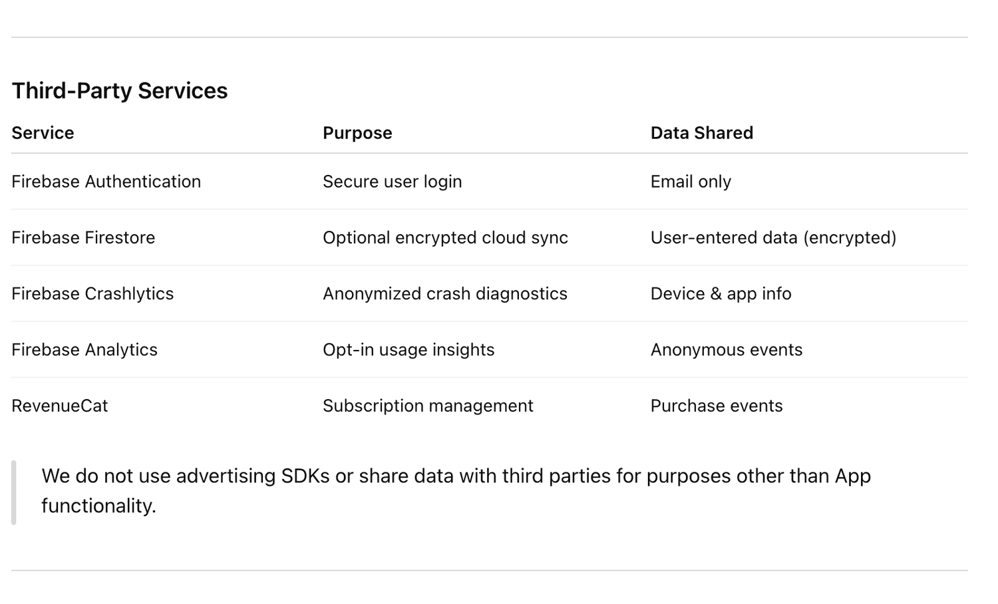Screen dimensions: 998x604
Task: Click Optional encrypted cloud sync text
Action: [x=445, y=237]
